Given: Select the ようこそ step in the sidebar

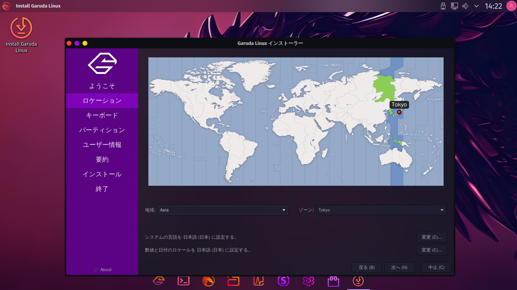Looking at the screenshot, I should tap(102, 86).
